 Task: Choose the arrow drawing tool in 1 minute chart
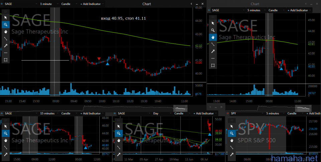(6, 46)
